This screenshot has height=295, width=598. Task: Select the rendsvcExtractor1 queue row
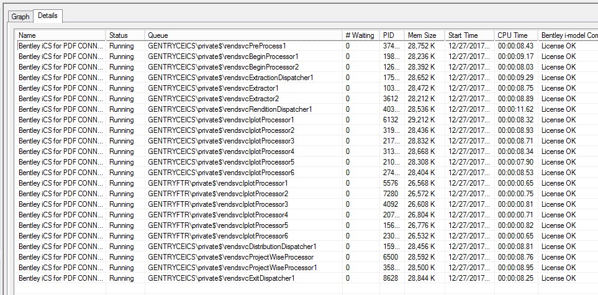[x=307, y=88]
